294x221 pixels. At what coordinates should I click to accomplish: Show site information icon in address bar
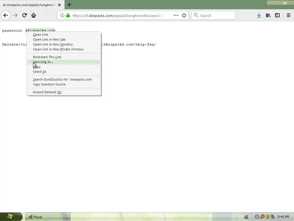coord(62,16)
